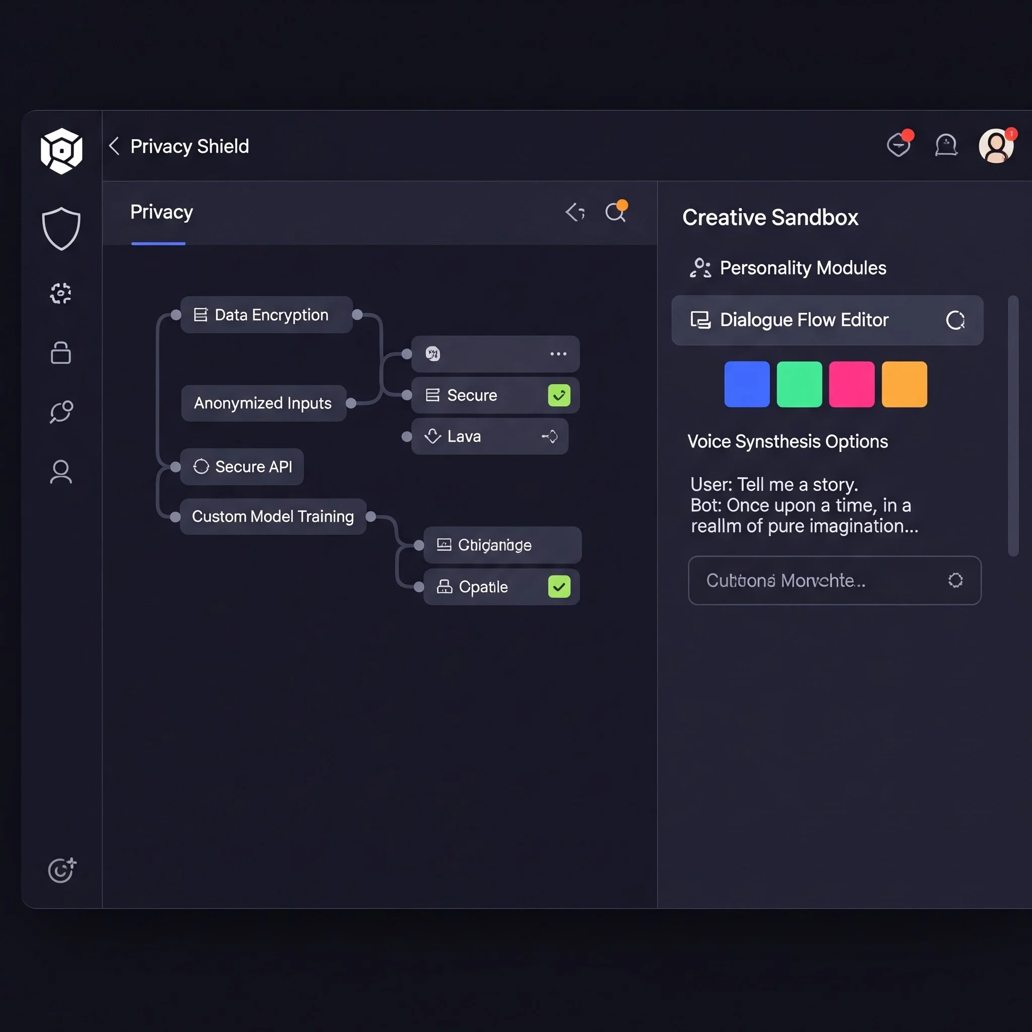Click the Secure API circular icon

[201, 466]
